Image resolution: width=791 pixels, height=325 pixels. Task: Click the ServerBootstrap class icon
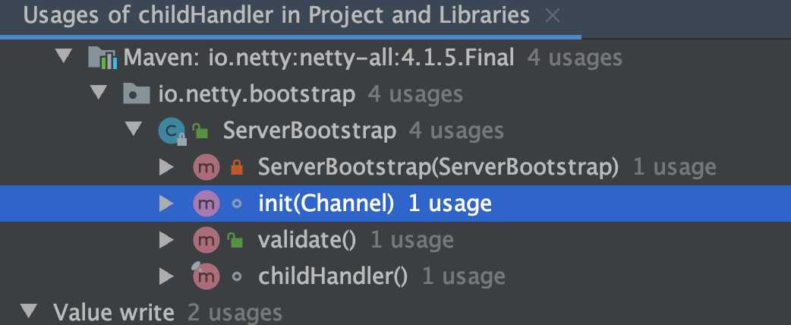[172, 131]
